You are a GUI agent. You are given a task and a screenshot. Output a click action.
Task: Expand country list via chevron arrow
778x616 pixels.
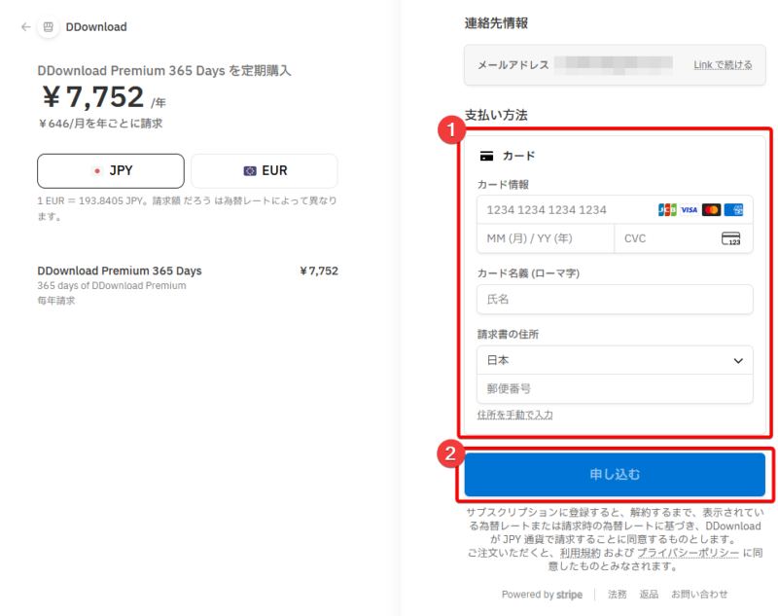click(x=738, y=361)
